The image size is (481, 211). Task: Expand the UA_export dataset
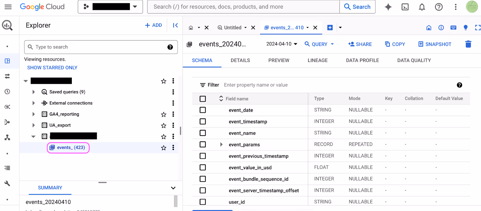pyautogui.click(x=33, y=125)
